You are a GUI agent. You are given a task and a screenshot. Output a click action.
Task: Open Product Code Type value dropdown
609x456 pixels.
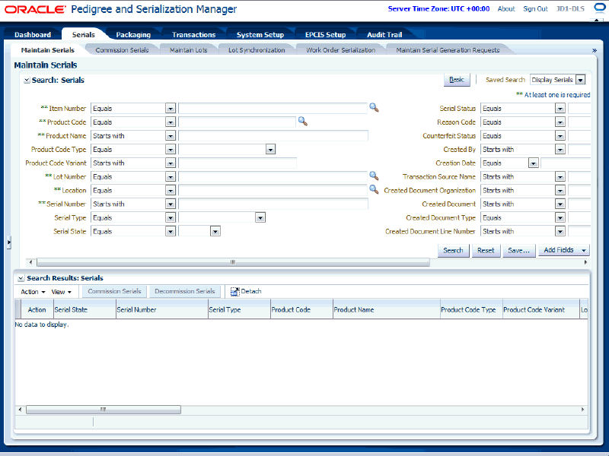click(x=271, y=149)
